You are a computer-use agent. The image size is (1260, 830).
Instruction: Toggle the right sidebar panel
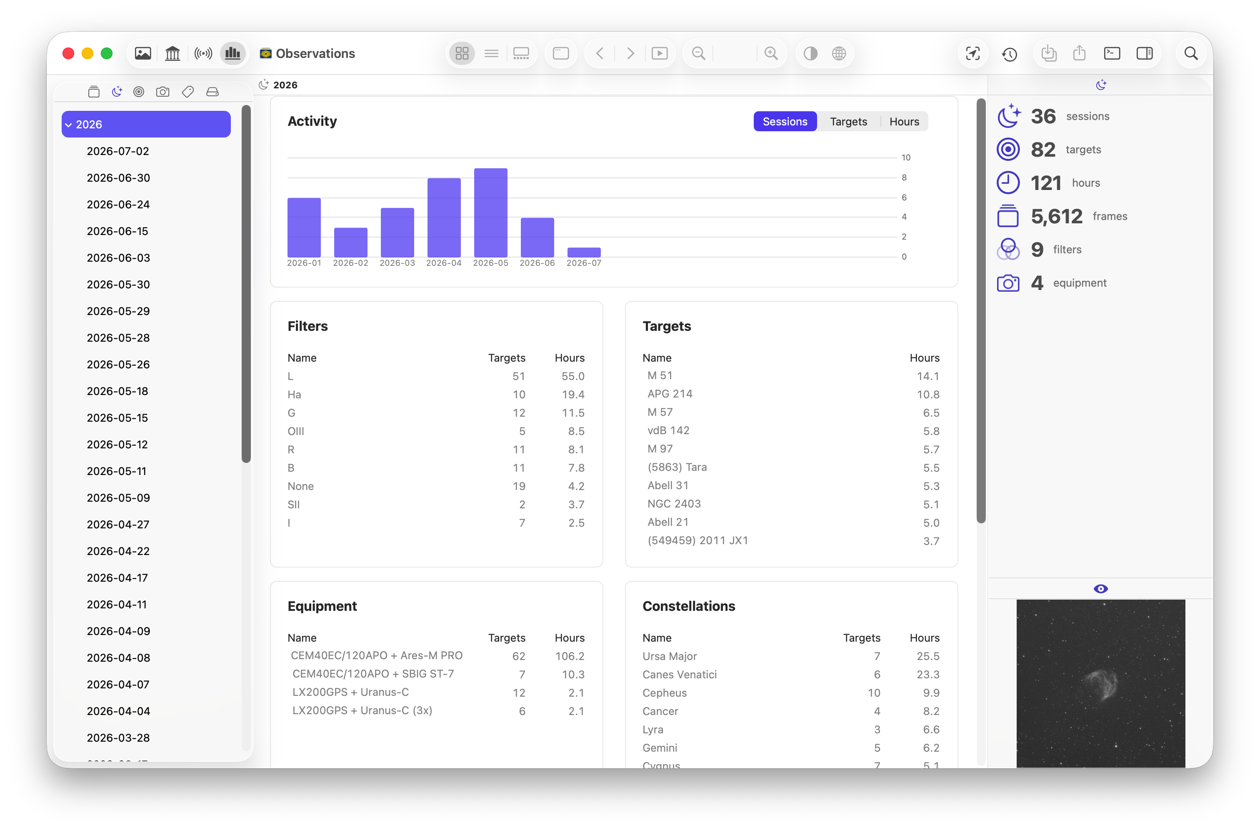[1145, 53]
